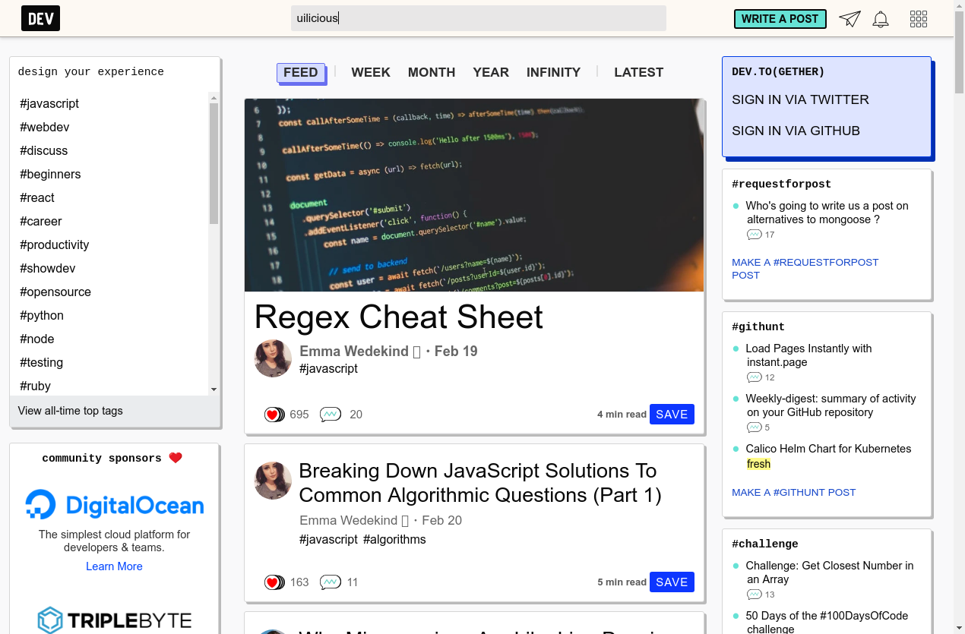
Task: Open comments icon on Regex Cheat Sheet
Action: coord(331,415)
